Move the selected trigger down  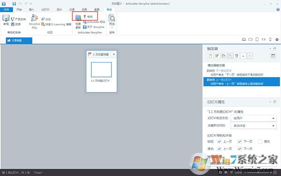[250, 56]
